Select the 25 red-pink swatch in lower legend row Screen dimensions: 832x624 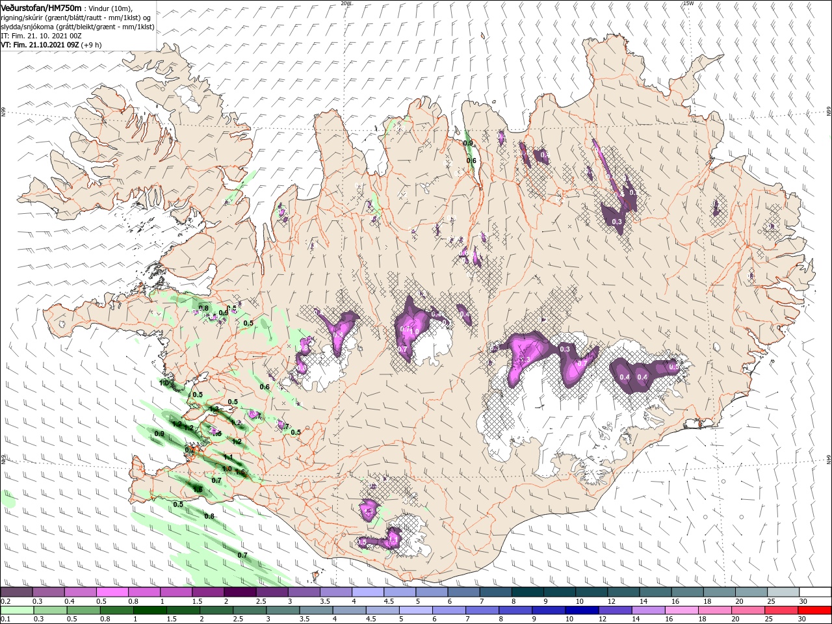(x=781, y=610)
